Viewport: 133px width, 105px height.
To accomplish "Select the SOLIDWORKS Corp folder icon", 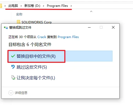I will [x=18, y=22].
